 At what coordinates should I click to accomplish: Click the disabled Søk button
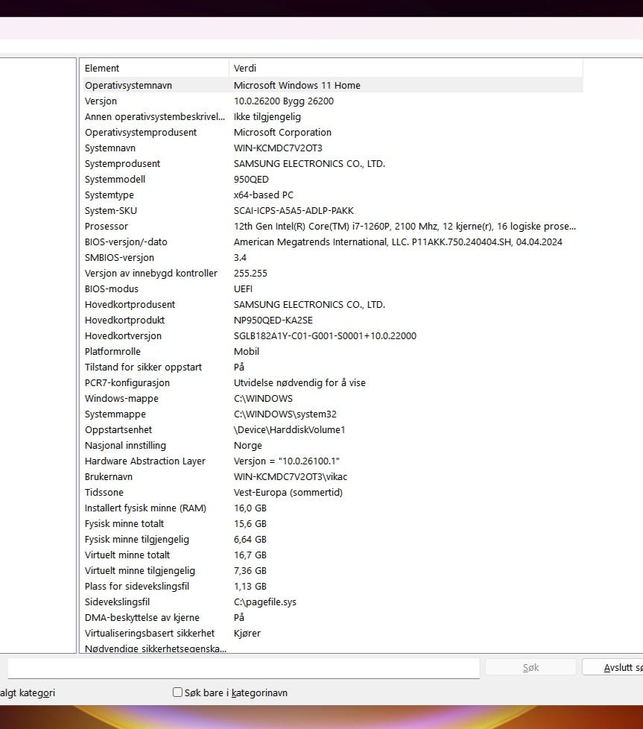coord(530,668)
